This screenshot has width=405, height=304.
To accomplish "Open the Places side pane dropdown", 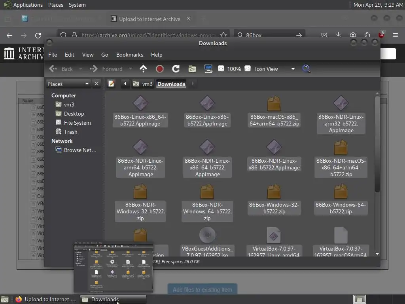I will tap(68, 84).
